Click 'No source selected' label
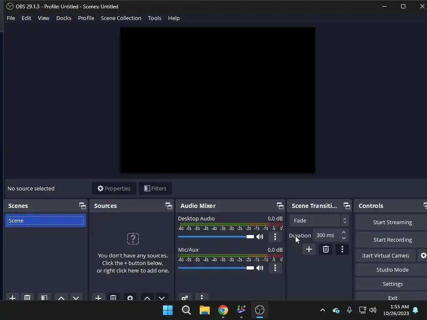 coord(31,188)
